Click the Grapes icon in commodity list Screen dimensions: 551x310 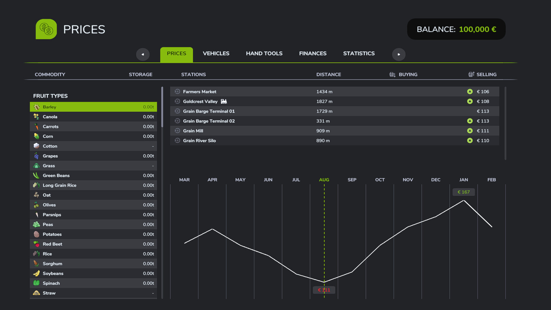tap(36, 156)
